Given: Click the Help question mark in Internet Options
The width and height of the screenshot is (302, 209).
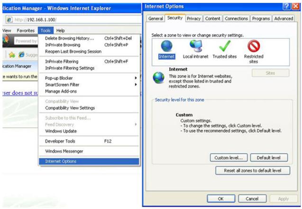Looking at the screenshot, I should (286, 6).
